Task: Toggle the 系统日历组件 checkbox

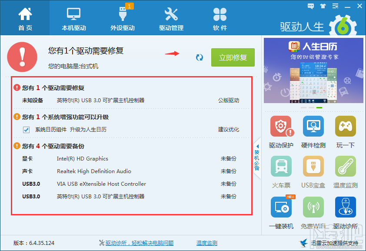Action: tap(26, 130)
